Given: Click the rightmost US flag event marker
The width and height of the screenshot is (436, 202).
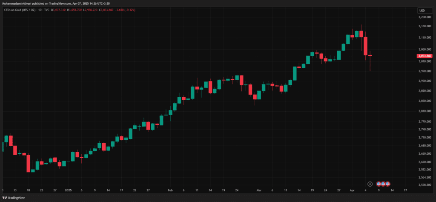Looking at the screenshot, I should (388, 184).
